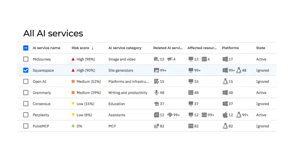Click Midjourney's Windows platform icon
The image size is (294, 156).
[225, 59]
